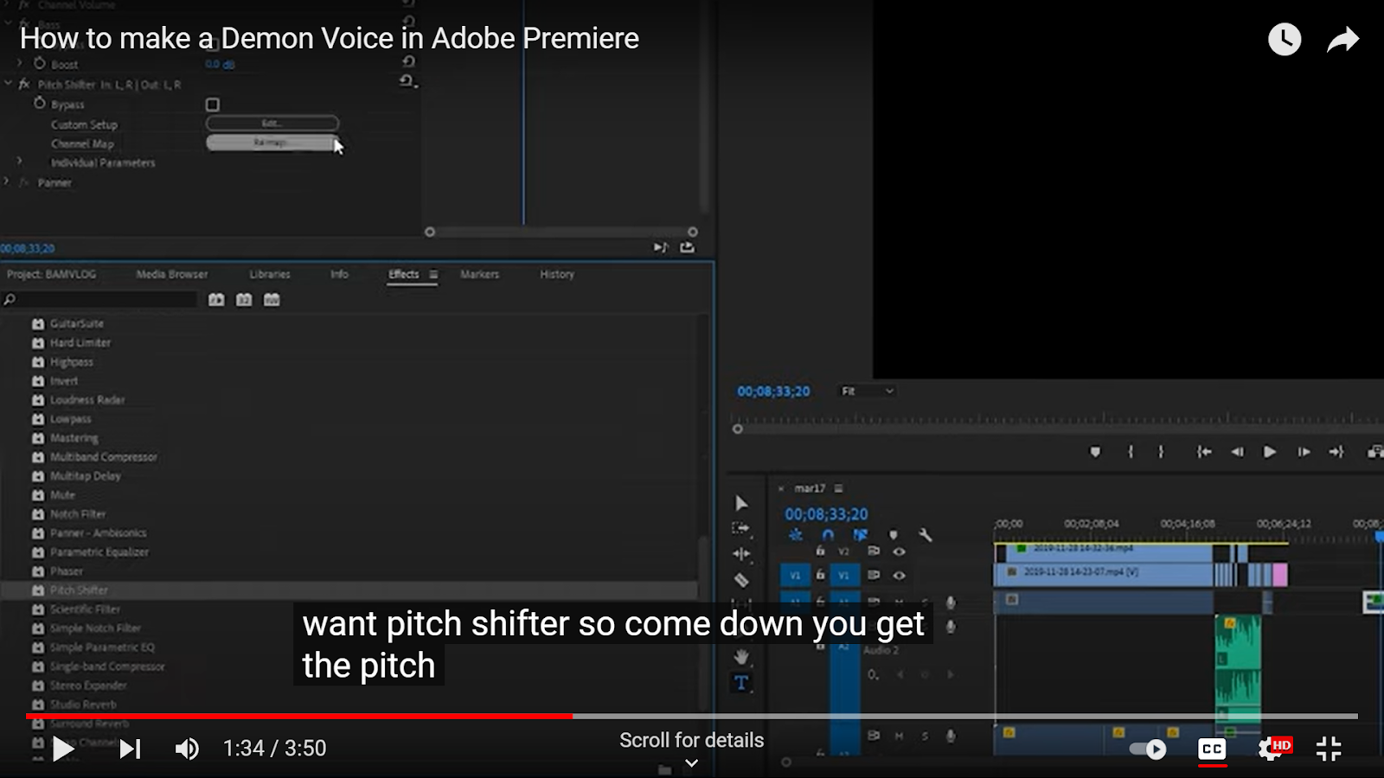Open the History tab
Screen dimensions: 1384x778
(x=557, y=274)
